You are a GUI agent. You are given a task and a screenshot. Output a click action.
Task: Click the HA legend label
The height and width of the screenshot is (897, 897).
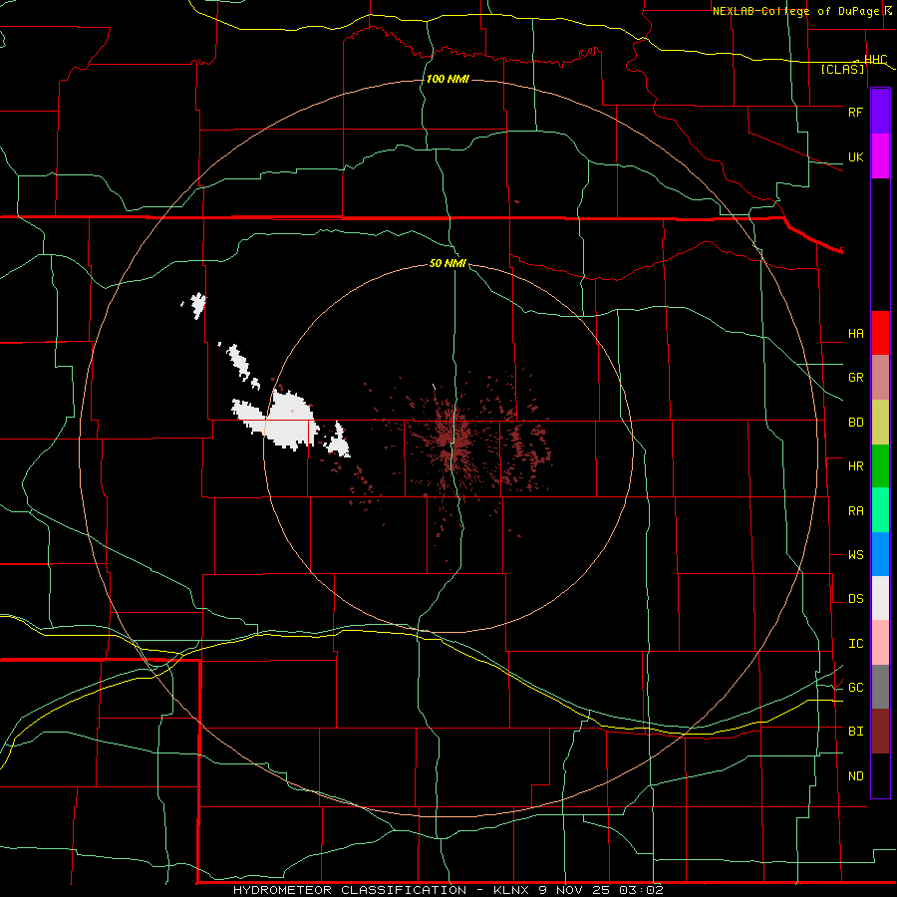pyautogui.click(x=855, y=333)
